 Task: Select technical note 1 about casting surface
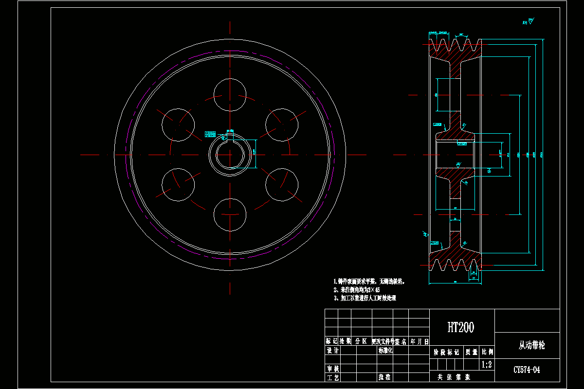369,281
